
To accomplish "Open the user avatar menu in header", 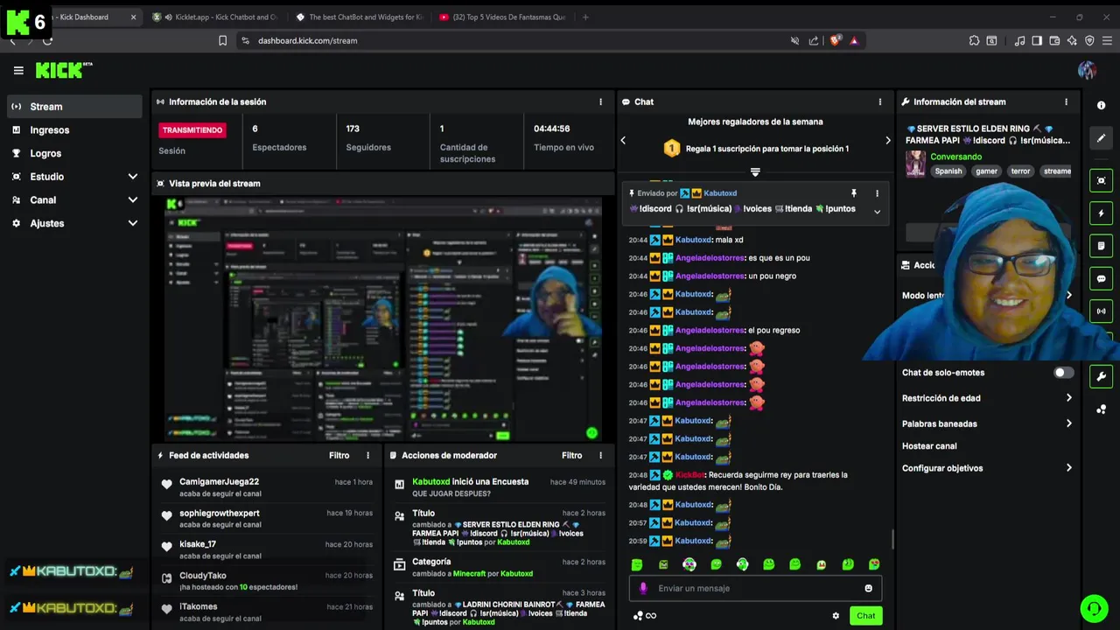I will tap(1087, 71).
